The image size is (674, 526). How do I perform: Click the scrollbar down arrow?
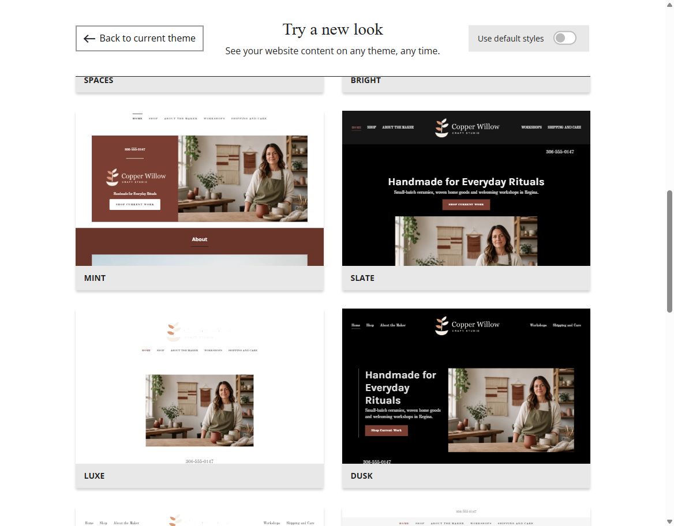[x=670, y=522]
